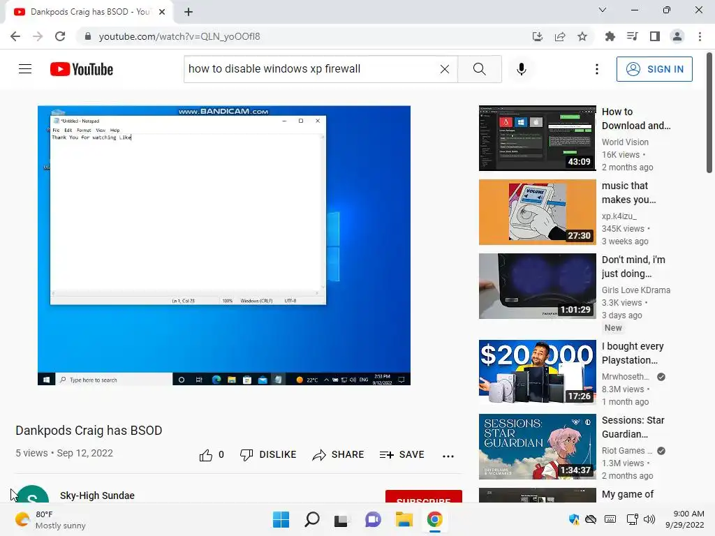Viewport: 715px width, 536px height.
Task: Open SHARE options for the video
Action: coord(339,455)
